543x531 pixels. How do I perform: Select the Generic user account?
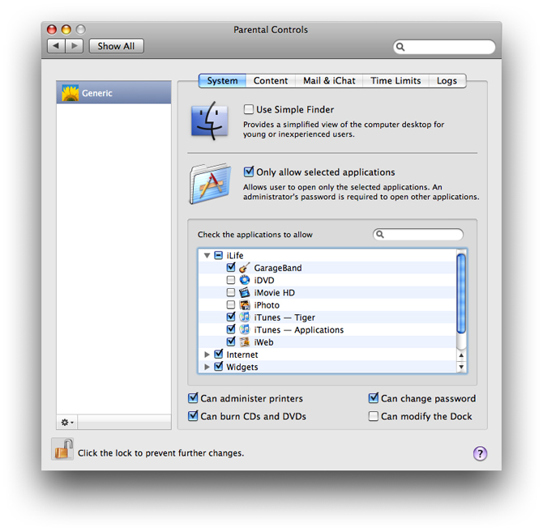click(x=113, y=92)
